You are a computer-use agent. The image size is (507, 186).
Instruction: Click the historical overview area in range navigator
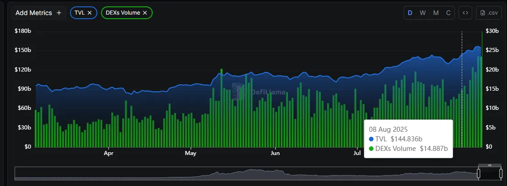(247, 174)
